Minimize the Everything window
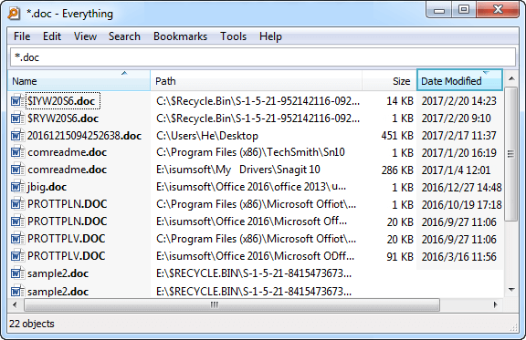 click(x=439, y=10)
